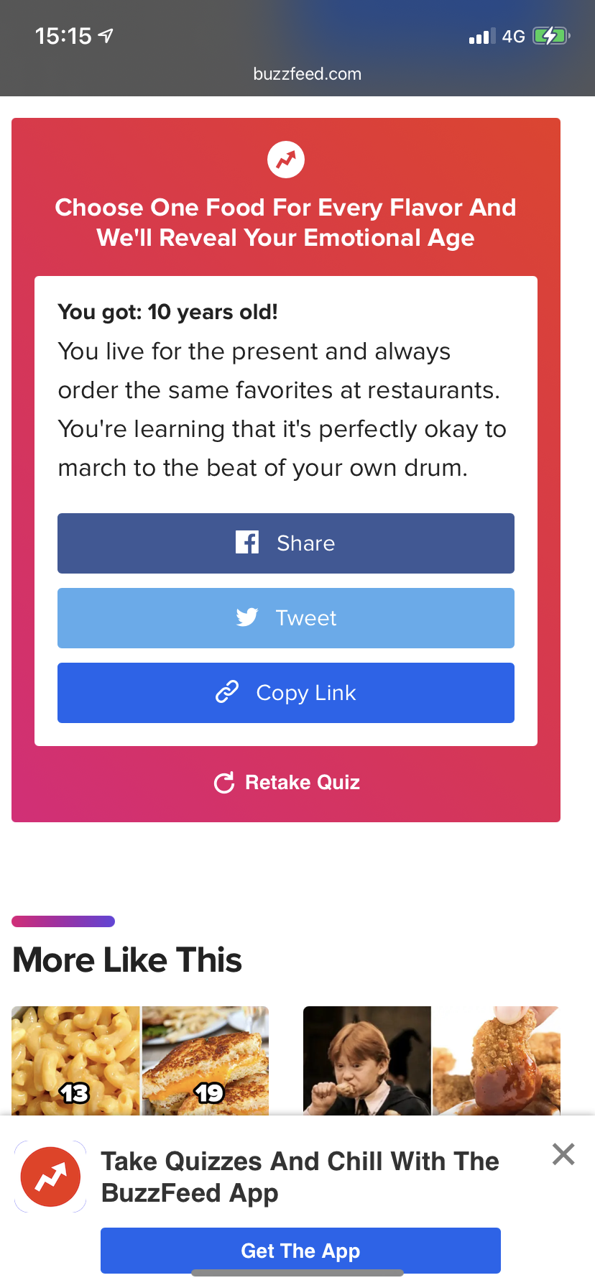Viewport: 595px width, 1288px height.
Task: Dismiss the app banner with X
Action: (x=563, y=1154)
